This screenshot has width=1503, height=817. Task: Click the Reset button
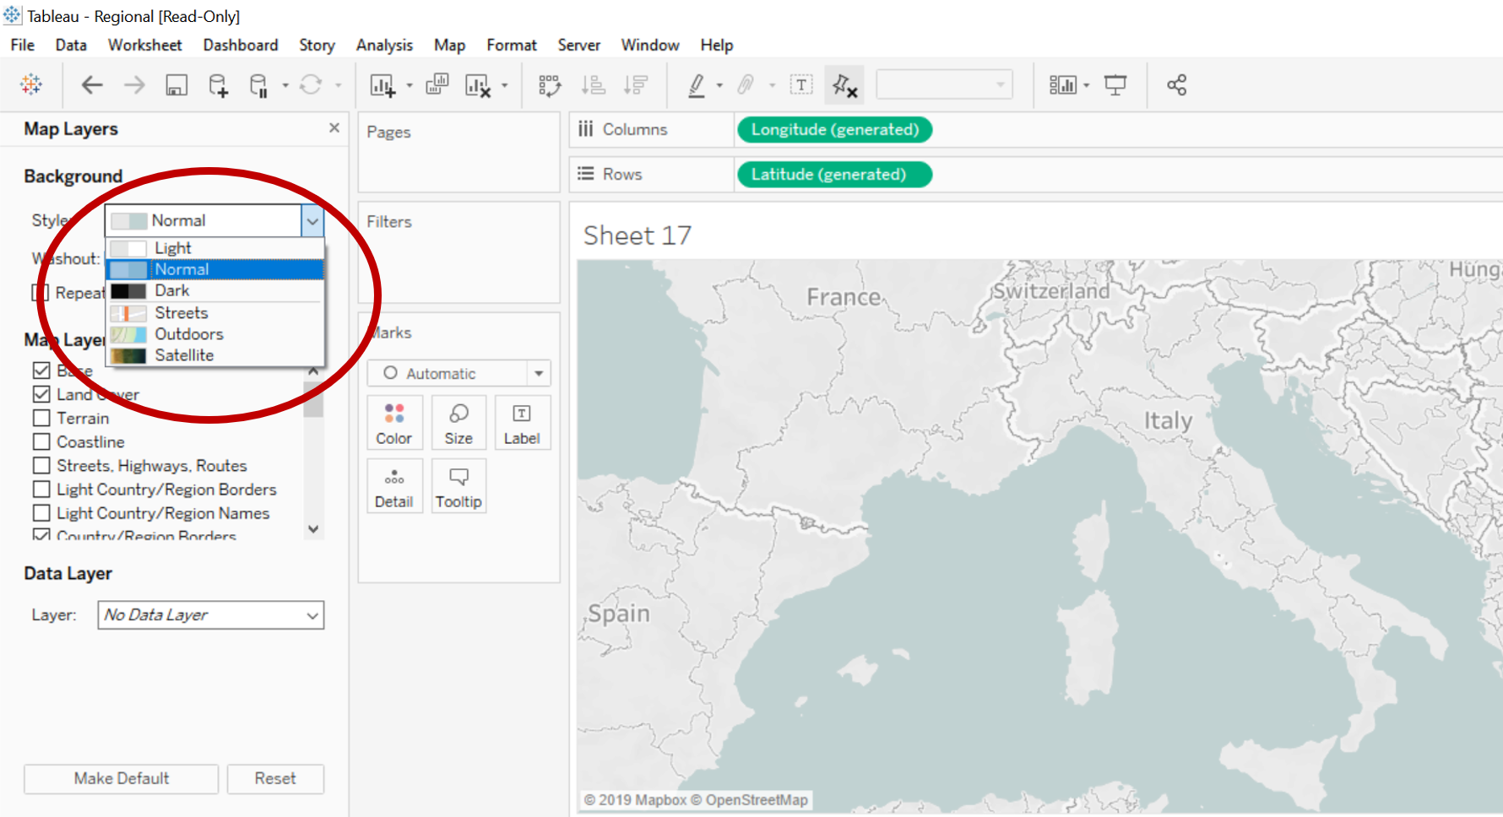(x=275, y=778)
